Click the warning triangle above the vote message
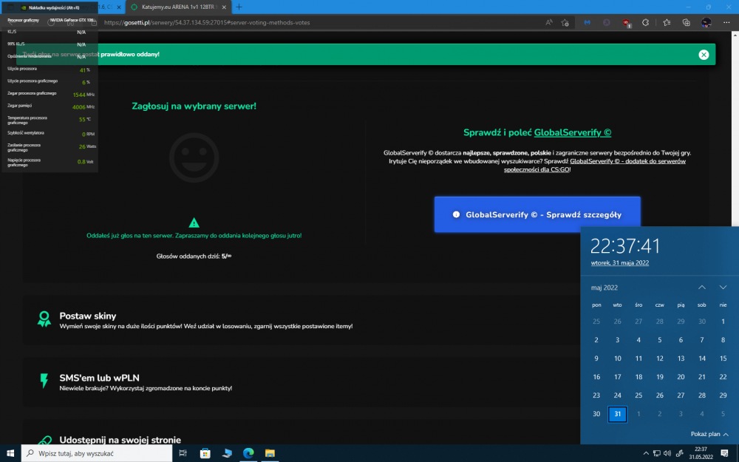 tap(194, 222)
